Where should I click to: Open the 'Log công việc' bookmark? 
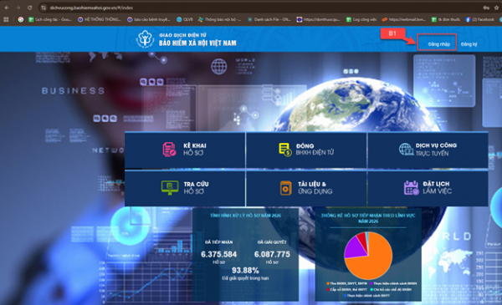tap(361, 19)
